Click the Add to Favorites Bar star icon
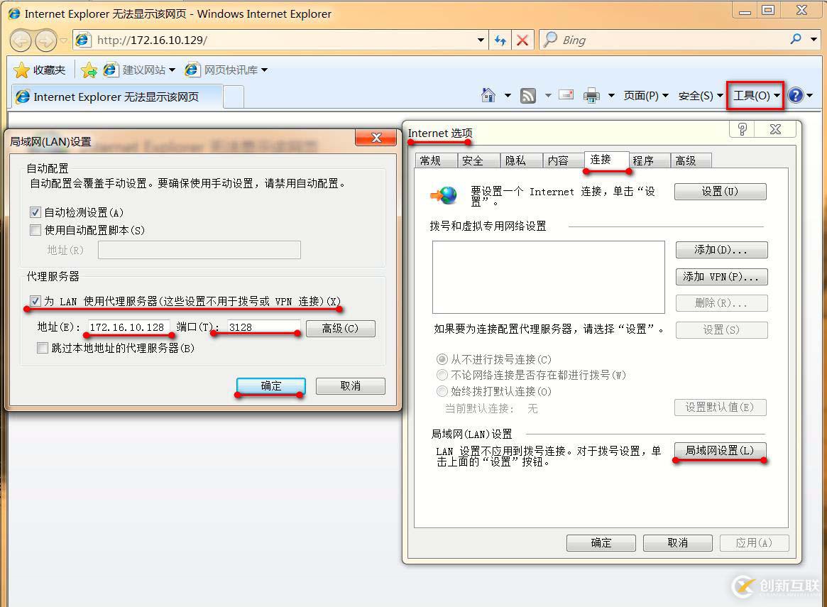Screen dimensions: 827x607 89,70
